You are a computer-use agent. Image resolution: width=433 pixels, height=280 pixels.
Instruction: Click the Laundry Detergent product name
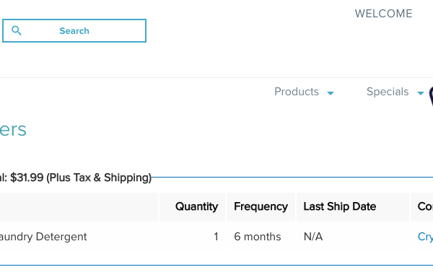[43, 237]
